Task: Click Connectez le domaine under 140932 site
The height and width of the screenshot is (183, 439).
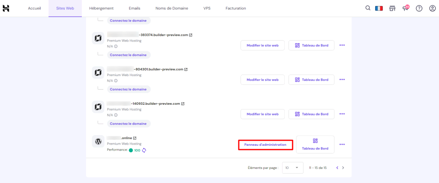Action: click(128, 124)
